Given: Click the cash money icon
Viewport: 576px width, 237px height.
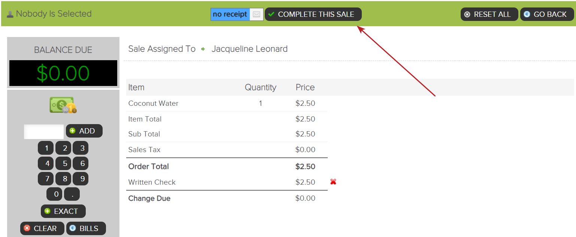Looking at the screenshot, I should 63,105.
